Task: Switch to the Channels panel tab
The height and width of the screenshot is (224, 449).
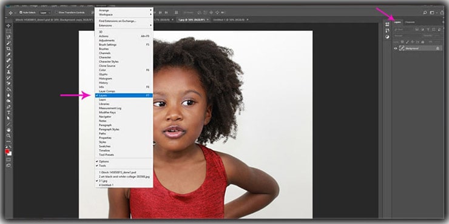Action: 410,22
